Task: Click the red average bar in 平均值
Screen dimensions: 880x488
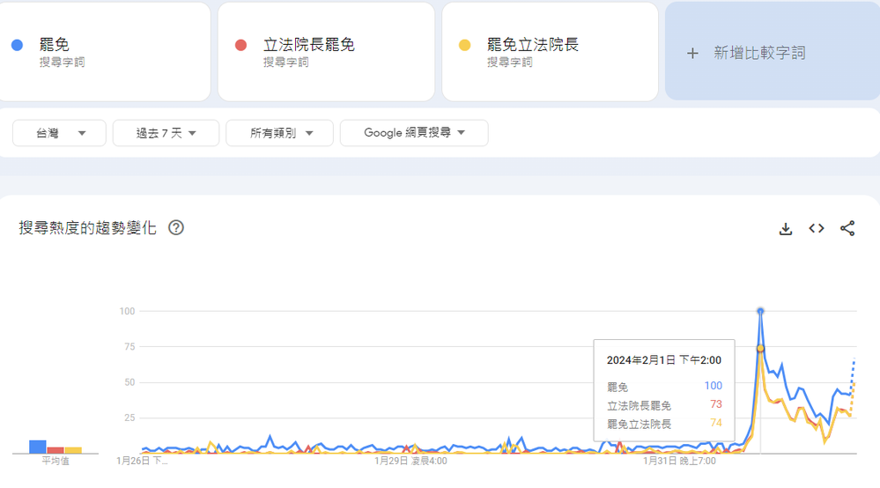Action: coord(55,450)
